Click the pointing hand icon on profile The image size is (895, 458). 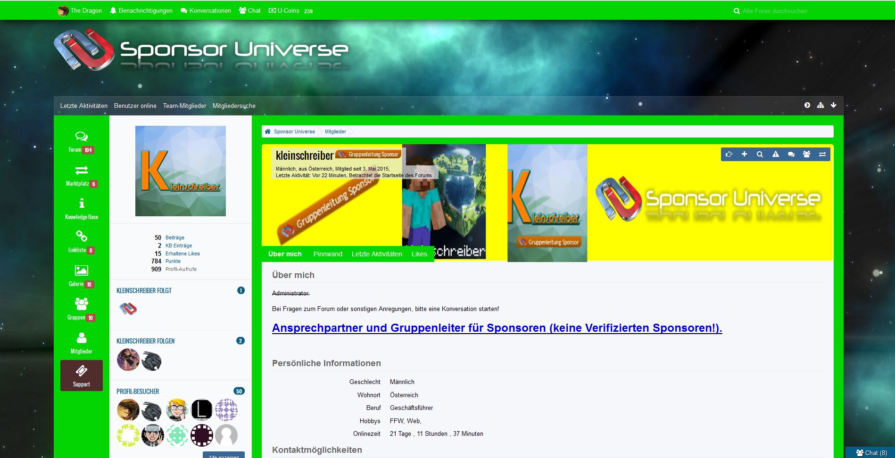pyautogui.click(x=729, y=154)
